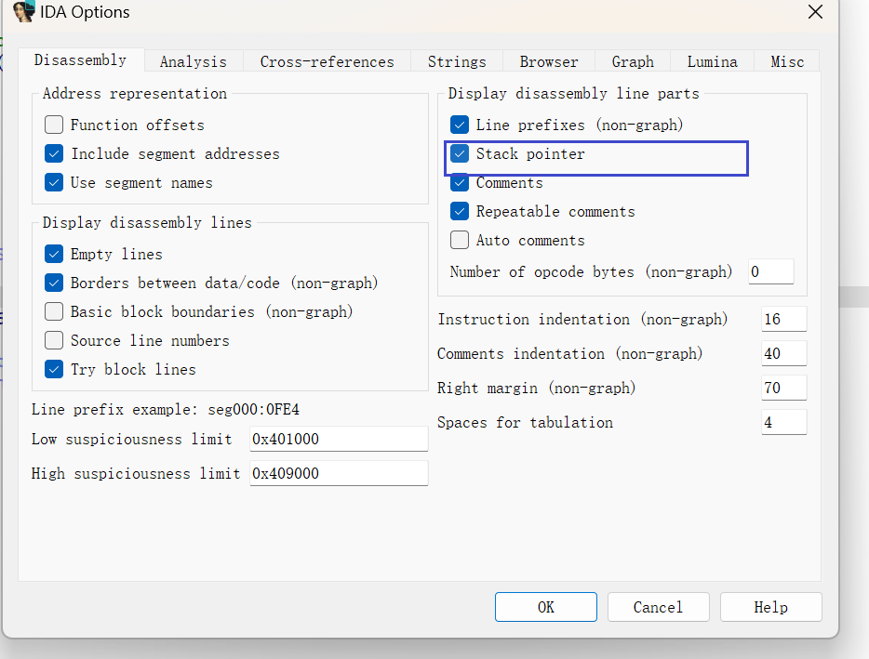Click the Right margin value field

[x=783, y=388]
